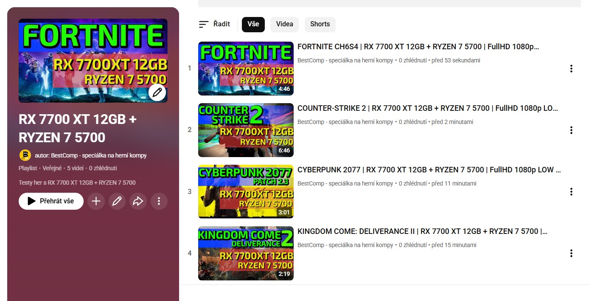Open the Cyberpunk 2077 video thumbnail
The width and height of the screenshot is (589, 301).
click(246, 191)
